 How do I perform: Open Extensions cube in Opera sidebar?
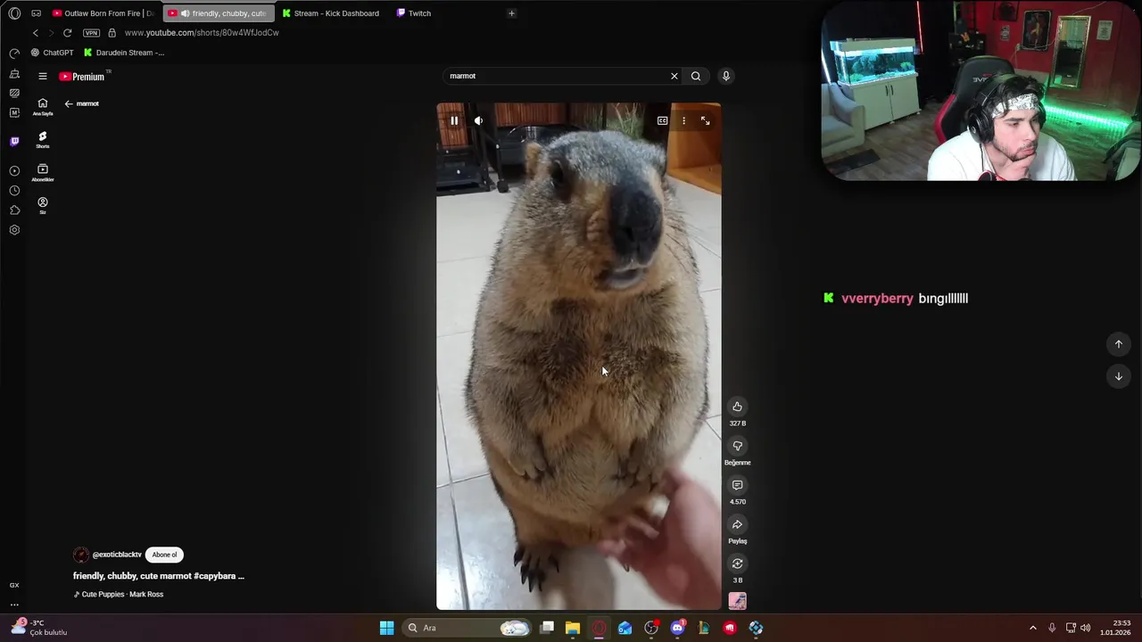tap(14, 210)
